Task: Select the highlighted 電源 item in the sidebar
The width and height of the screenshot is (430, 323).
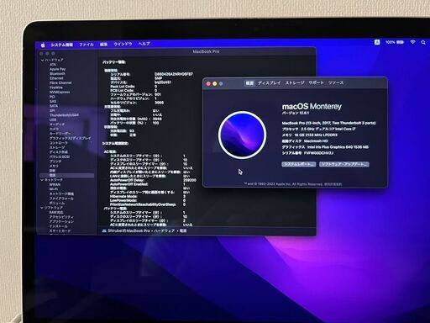Action: coord(67,175)
